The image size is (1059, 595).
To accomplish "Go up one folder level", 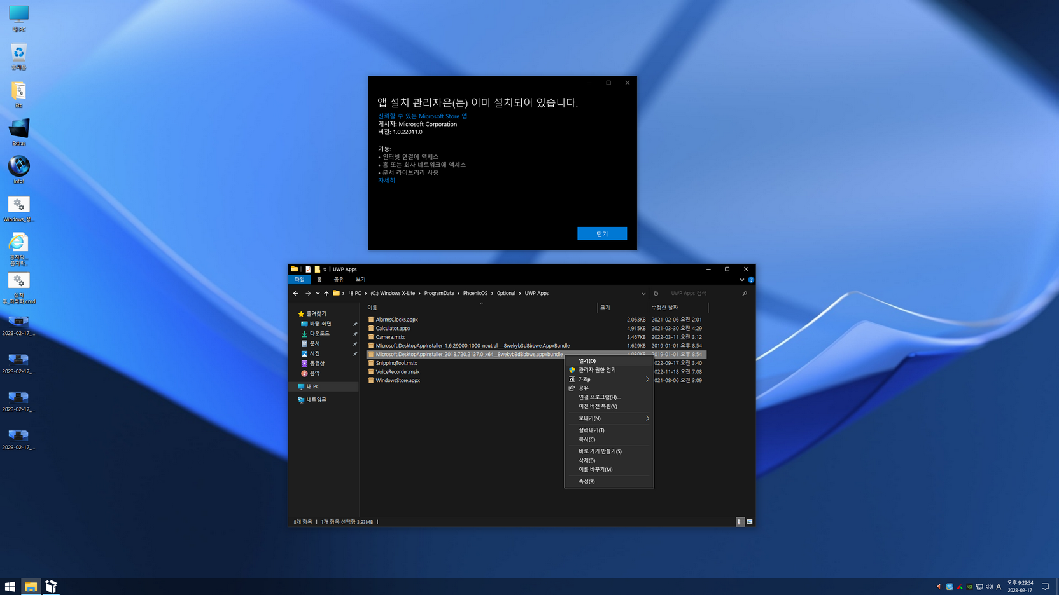I will click(326, 293).
